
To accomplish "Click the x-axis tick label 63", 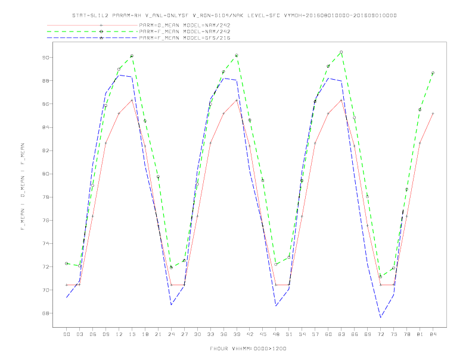I will click(x=341, y=334).
